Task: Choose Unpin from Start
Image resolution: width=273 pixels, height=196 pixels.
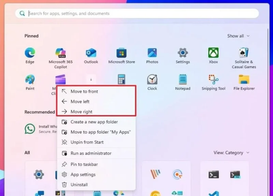Action: tap(96, 142)
